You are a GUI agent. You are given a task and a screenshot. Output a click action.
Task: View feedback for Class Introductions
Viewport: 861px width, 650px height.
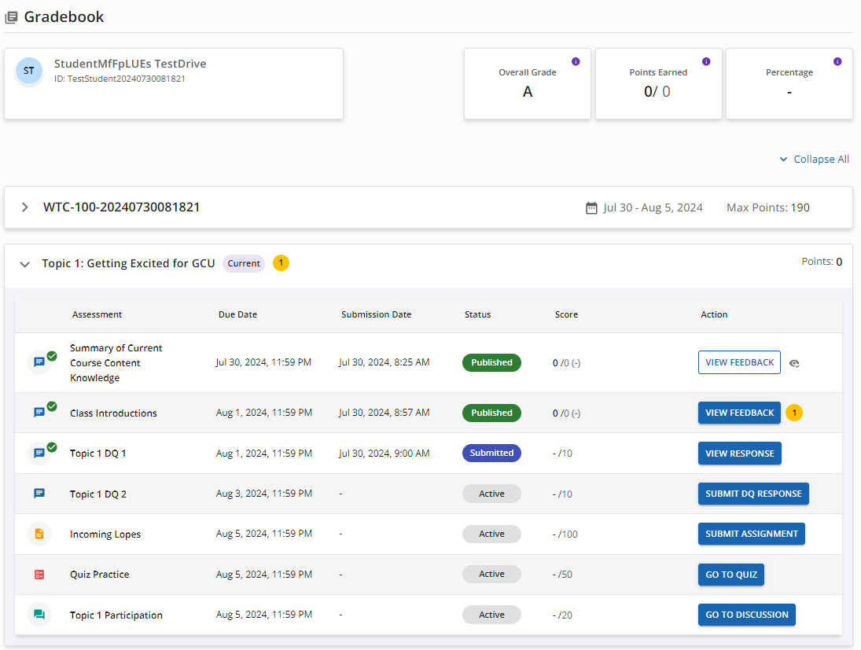(x=739, y=413)
